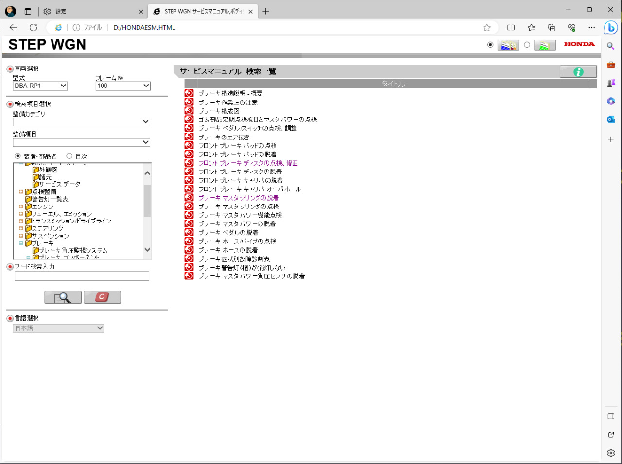Expand the 点検整備 tree node
Image resolution: width=622 pixels, height=464 pixels.
pyautogui.click(x=21, y=192)
